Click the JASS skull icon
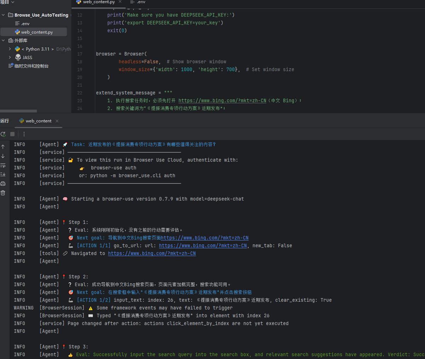The width and height of the screenshot is (425, 359). click(18, 57)
